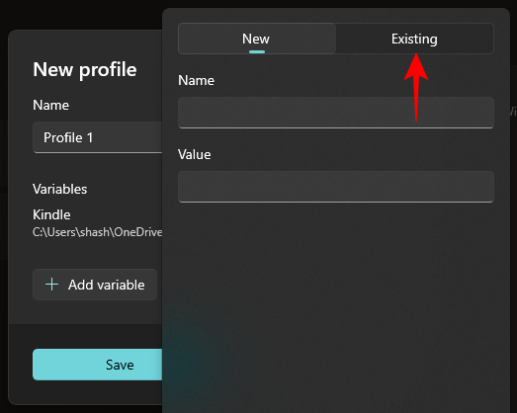Click the Value label in variable panel
Image resolution: width=517 pixels, height=413 pixels.
tap(194, 154)
